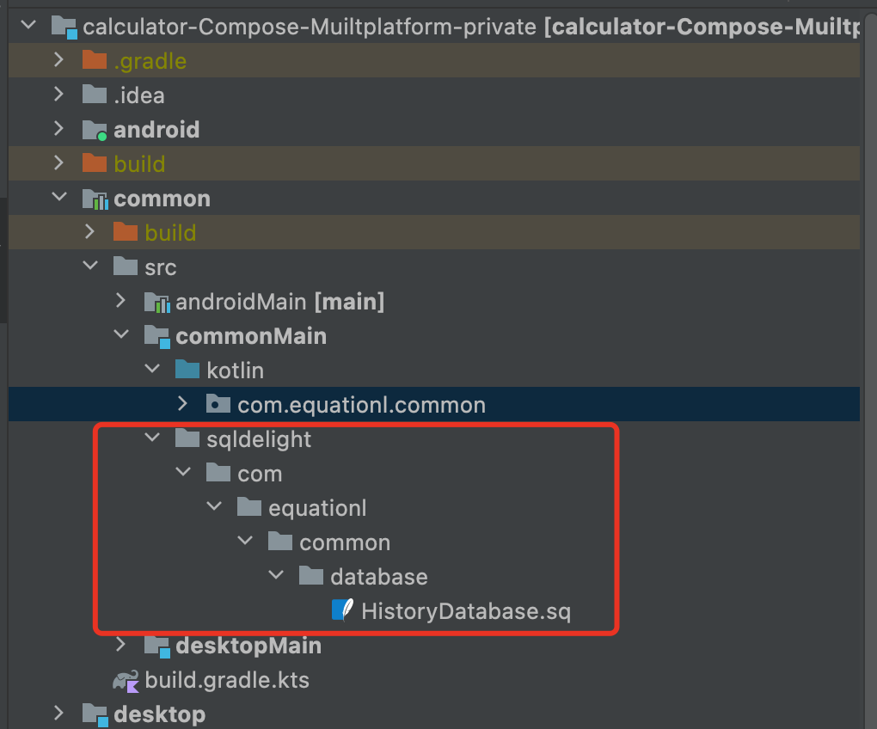Click the com.equationl.common package icon
This screenshot has width=877, height=729.
[x=218, y=404]
